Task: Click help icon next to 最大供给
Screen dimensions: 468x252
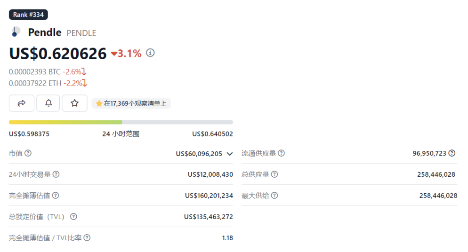Action: pyautogui.click(x=274, y=196)
